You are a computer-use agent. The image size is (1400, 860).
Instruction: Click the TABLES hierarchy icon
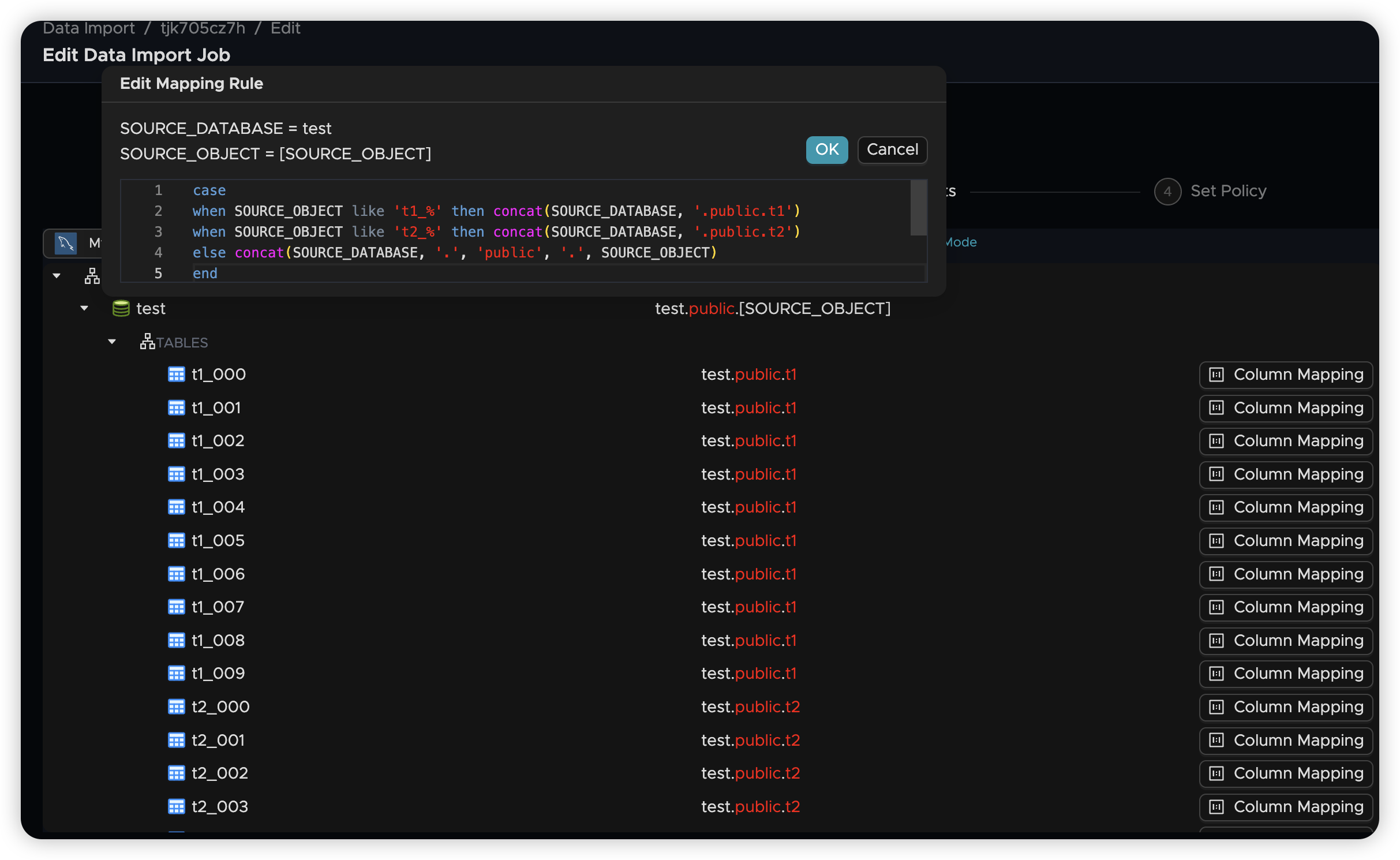pos(147,342)
